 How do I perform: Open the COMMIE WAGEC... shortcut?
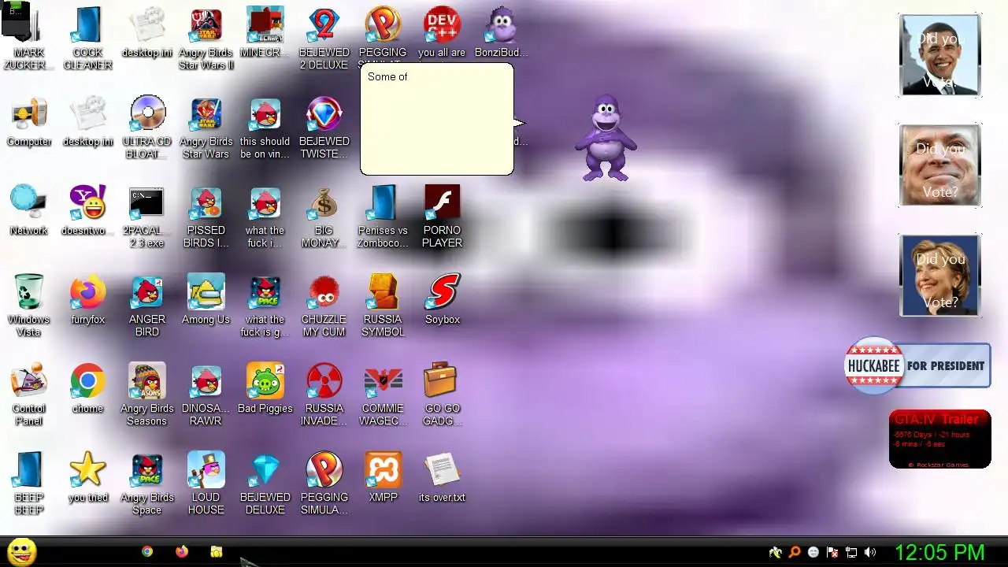(x=383, y=395)
